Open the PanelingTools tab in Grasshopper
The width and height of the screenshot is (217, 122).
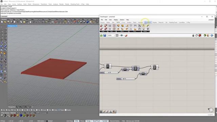pyautogui.click(x=173, y=22)
